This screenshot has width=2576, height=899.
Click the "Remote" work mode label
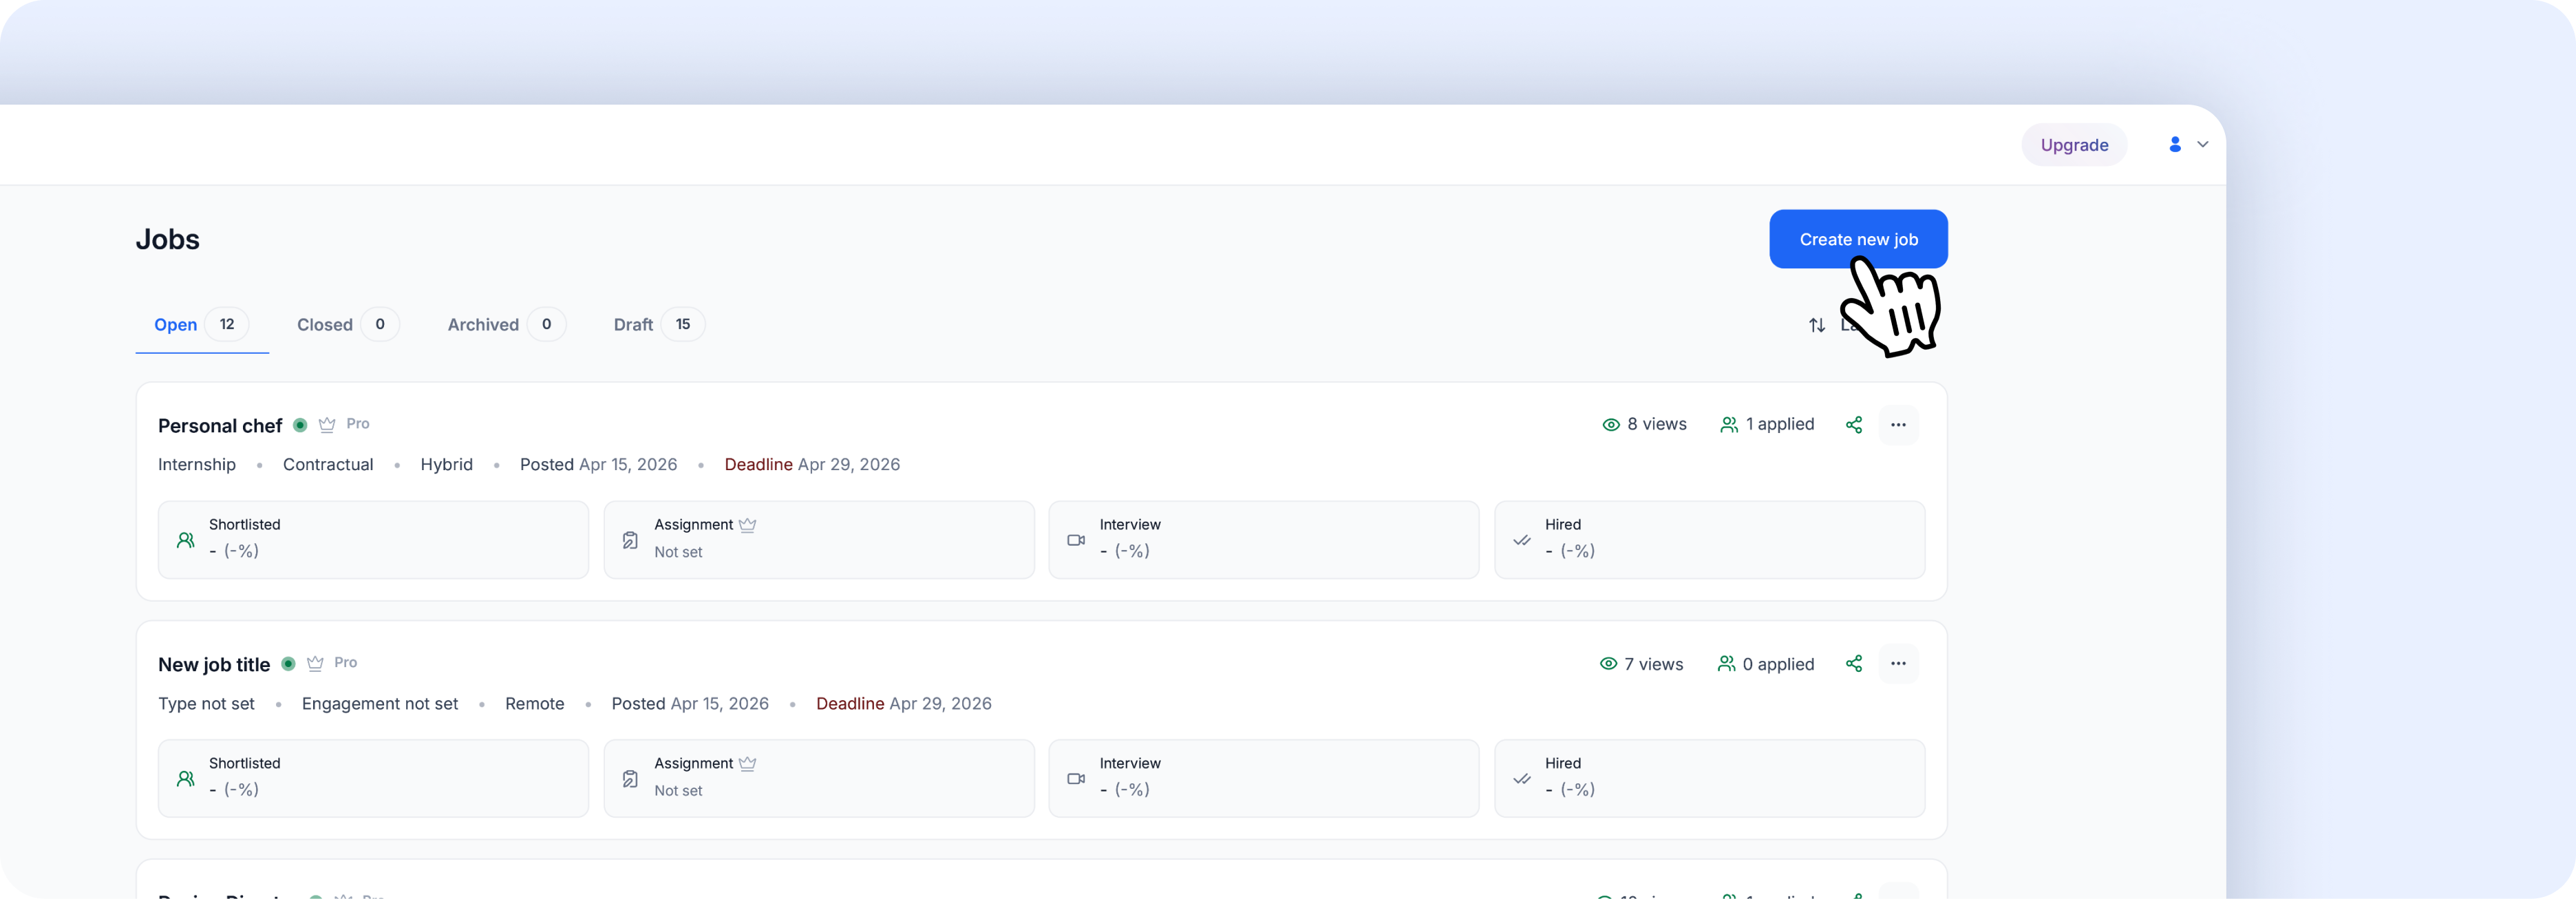[x=535, y=704]
